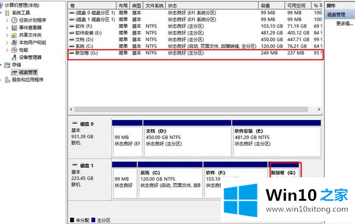
Task: Sort by 可用空间 column header
Action: 298,6
